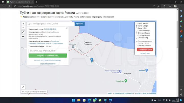184x103 pixels.
Task: Open Edge sidebar Outlook icon
Action: click(181, 36)
